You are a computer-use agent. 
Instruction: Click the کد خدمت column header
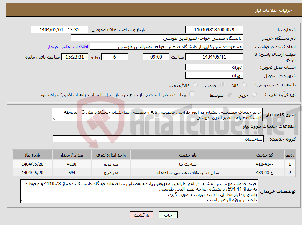pyautogui.click(x=265, y=155)
